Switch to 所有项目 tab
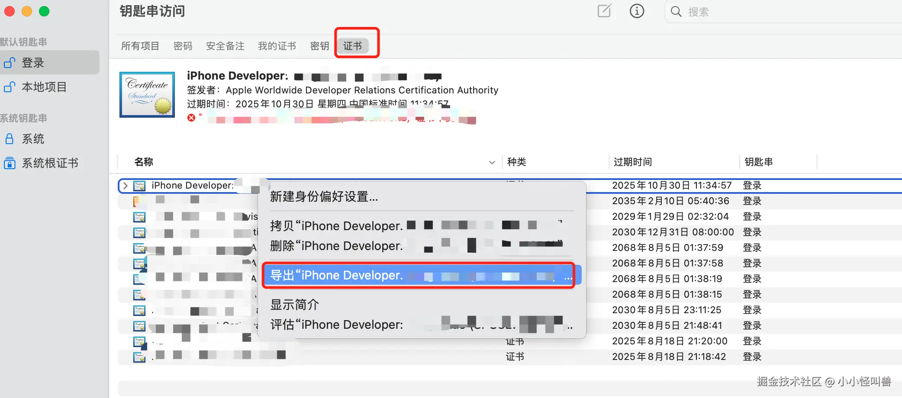This screenshot has height=398, width=902. pyautogui.click(x=140, y=46)
